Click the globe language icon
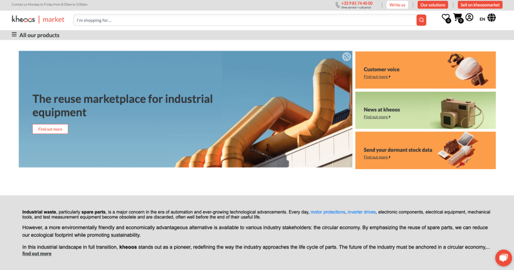The height and width of the screenshot is (270, 514). [491, 18]
